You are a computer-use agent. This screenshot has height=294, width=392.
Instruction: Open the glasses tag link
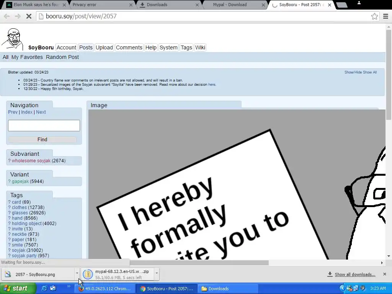click(20, 213)
